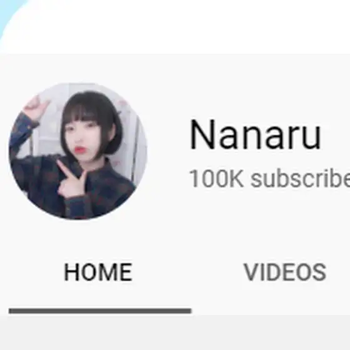
Task: Open the Nanaru channel avatar picture
Action: 78,151
